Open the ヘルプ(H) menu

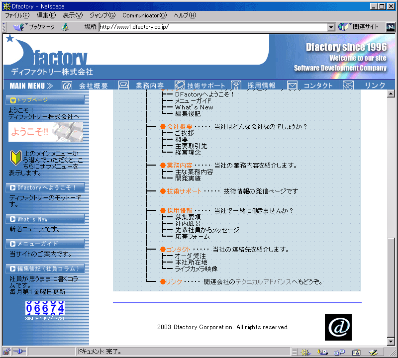(x=185, y=15)
